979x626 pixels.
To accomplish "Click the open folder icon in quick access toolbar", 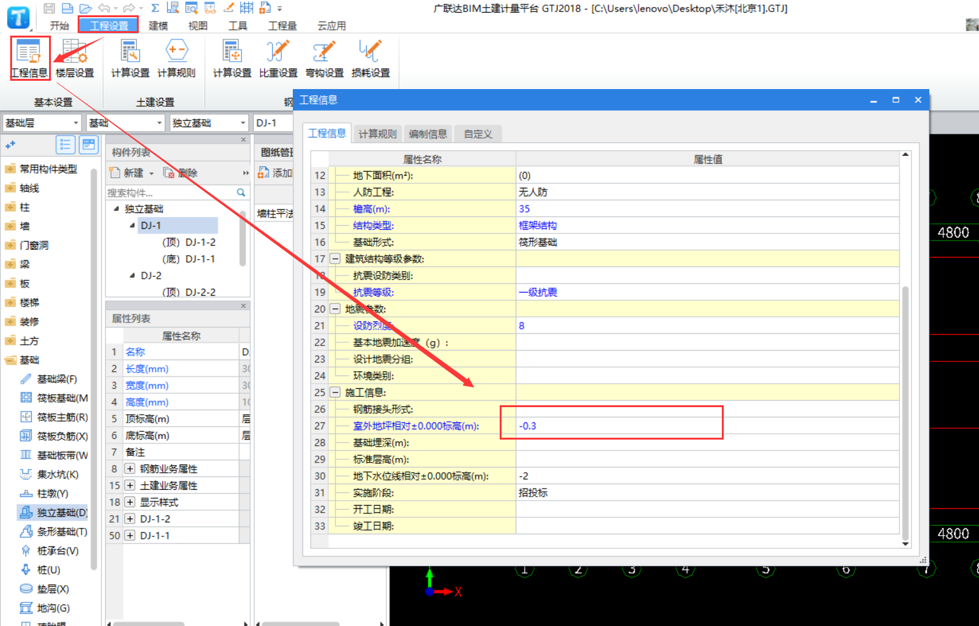I will point(85,8).
